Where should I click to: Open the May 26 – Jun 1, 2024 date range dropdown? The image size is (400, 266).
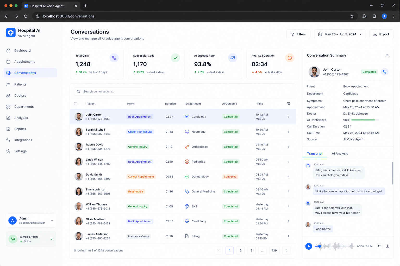[340, 34]
